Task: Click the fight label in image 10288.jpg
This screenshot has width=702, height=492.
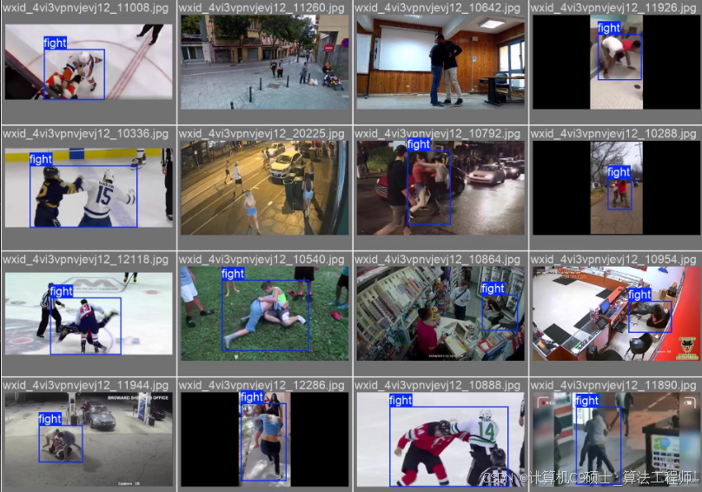Action: point(619,172)
